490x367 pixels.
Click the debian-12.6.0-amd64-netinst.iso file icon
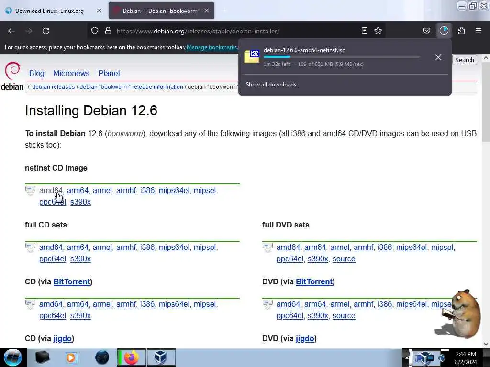click(252, 56)
